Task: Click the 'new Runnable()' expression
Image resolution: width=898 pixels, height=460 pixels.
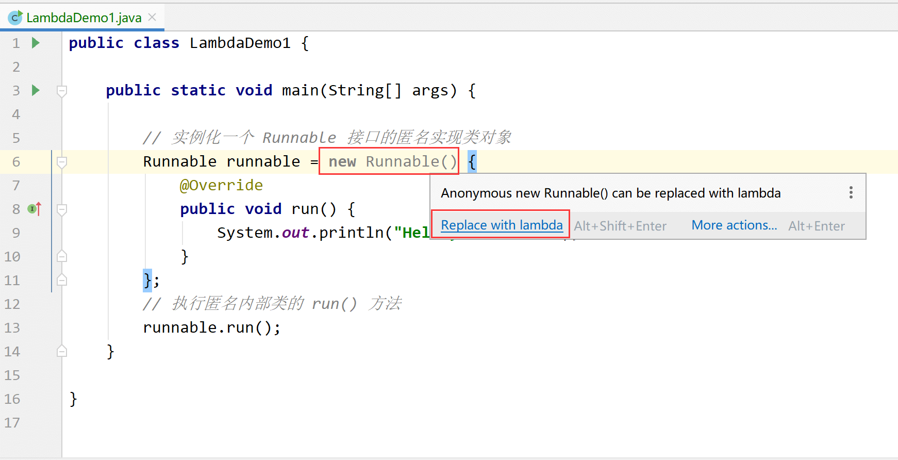Action: pyautogui.click(x=393, y=161)
